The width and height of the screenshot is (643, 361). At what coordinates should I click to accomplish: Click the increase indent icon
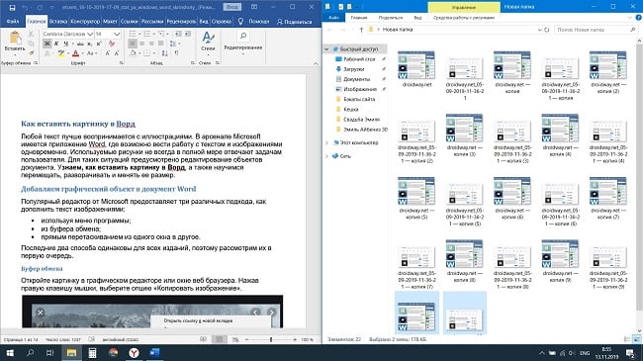coord(187,34)
